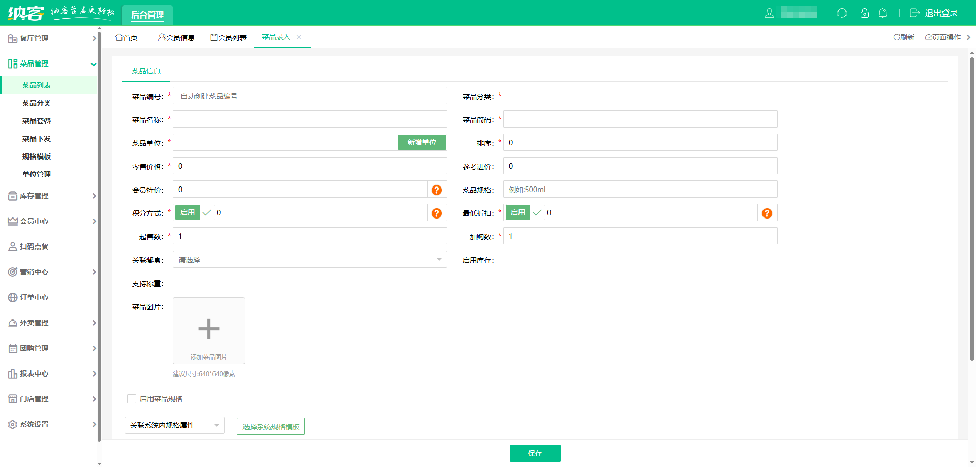The height and width of the screenshot is (467, 976).
Task: Click help icon beside 会员特价 field
Action: 436,190
